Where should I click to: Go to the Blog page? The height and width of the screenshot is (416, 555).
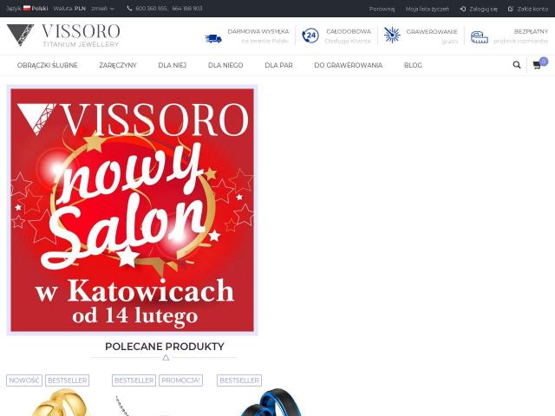(x=413, y=65)
